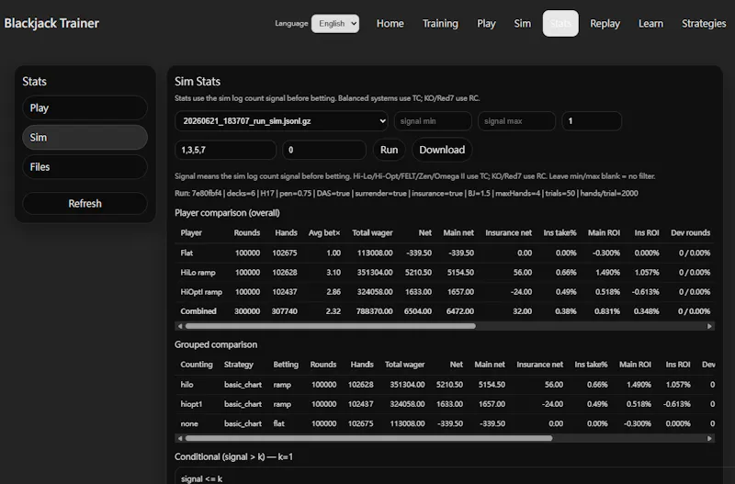Click Combined net value 6504.00

click(418, 311)
